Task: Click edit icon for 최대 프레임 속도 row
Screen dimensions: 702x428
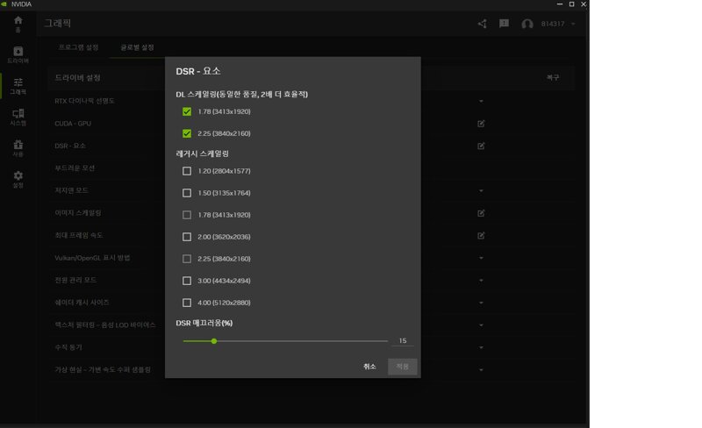Action: 481,236
